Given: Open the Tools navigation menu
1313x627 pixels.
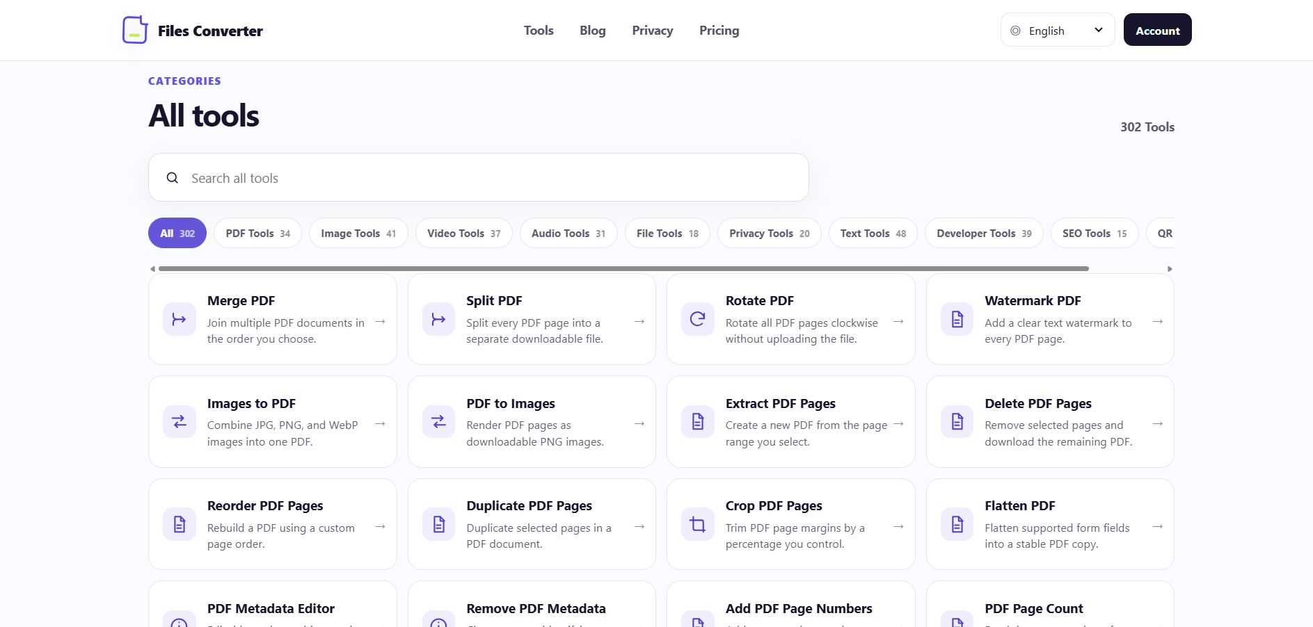Looking at the screenshot, I should coord(539,30).
